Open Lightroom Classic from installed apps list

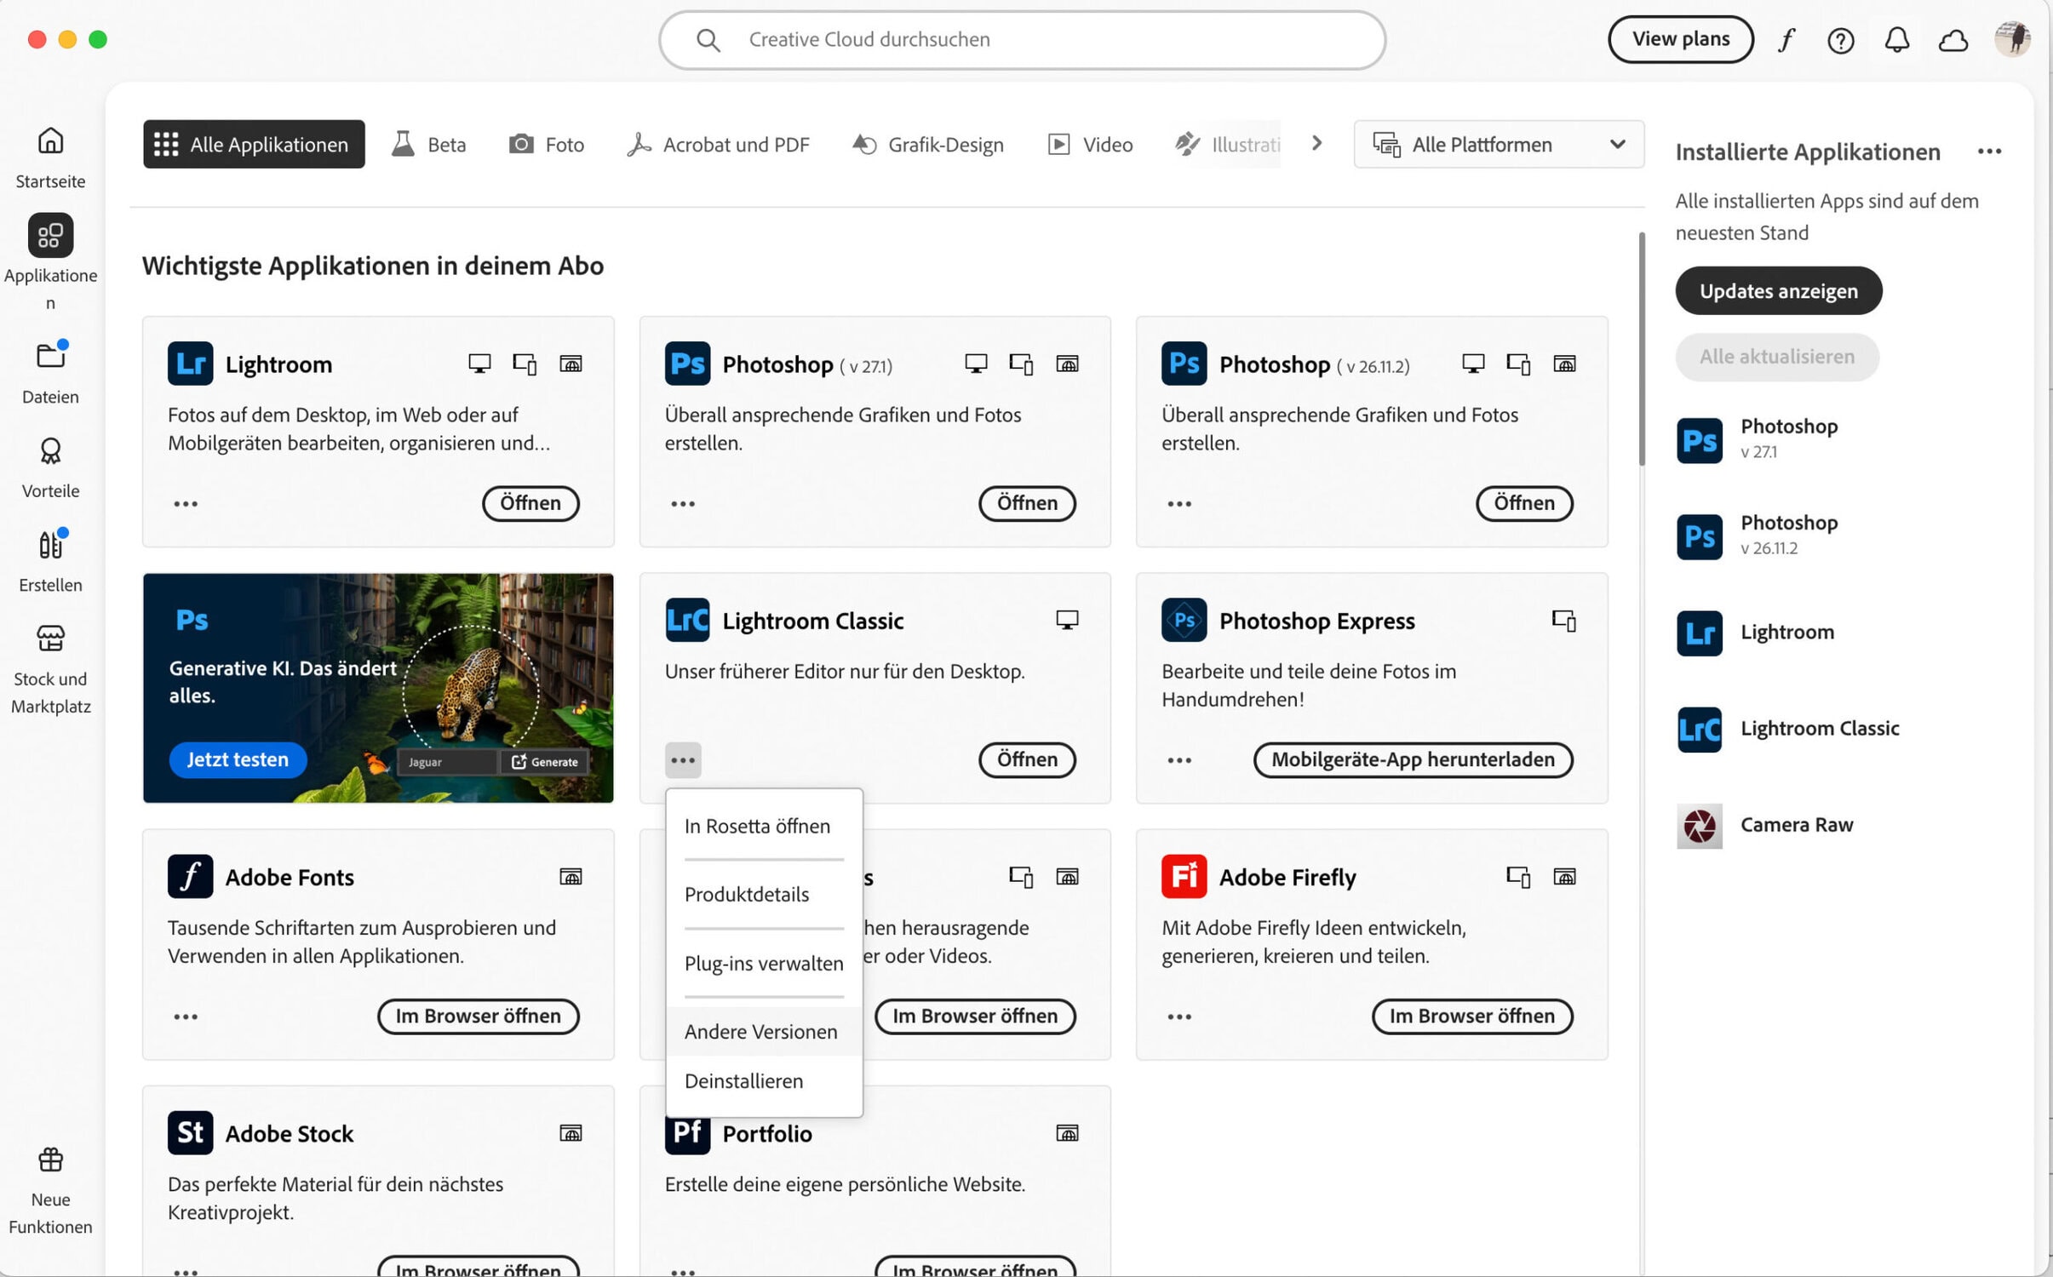pyautogui.click(x=1819, y=729)
